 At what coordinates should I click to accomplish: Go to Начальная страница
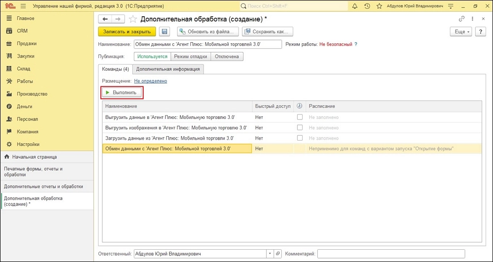[47, 157]
